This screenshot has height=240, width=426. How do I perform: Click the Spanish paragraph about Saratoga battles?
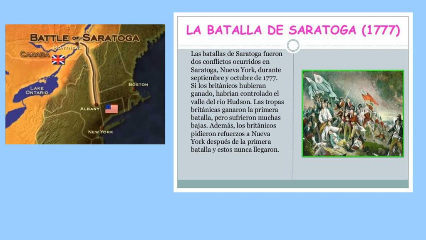point(237,102)
